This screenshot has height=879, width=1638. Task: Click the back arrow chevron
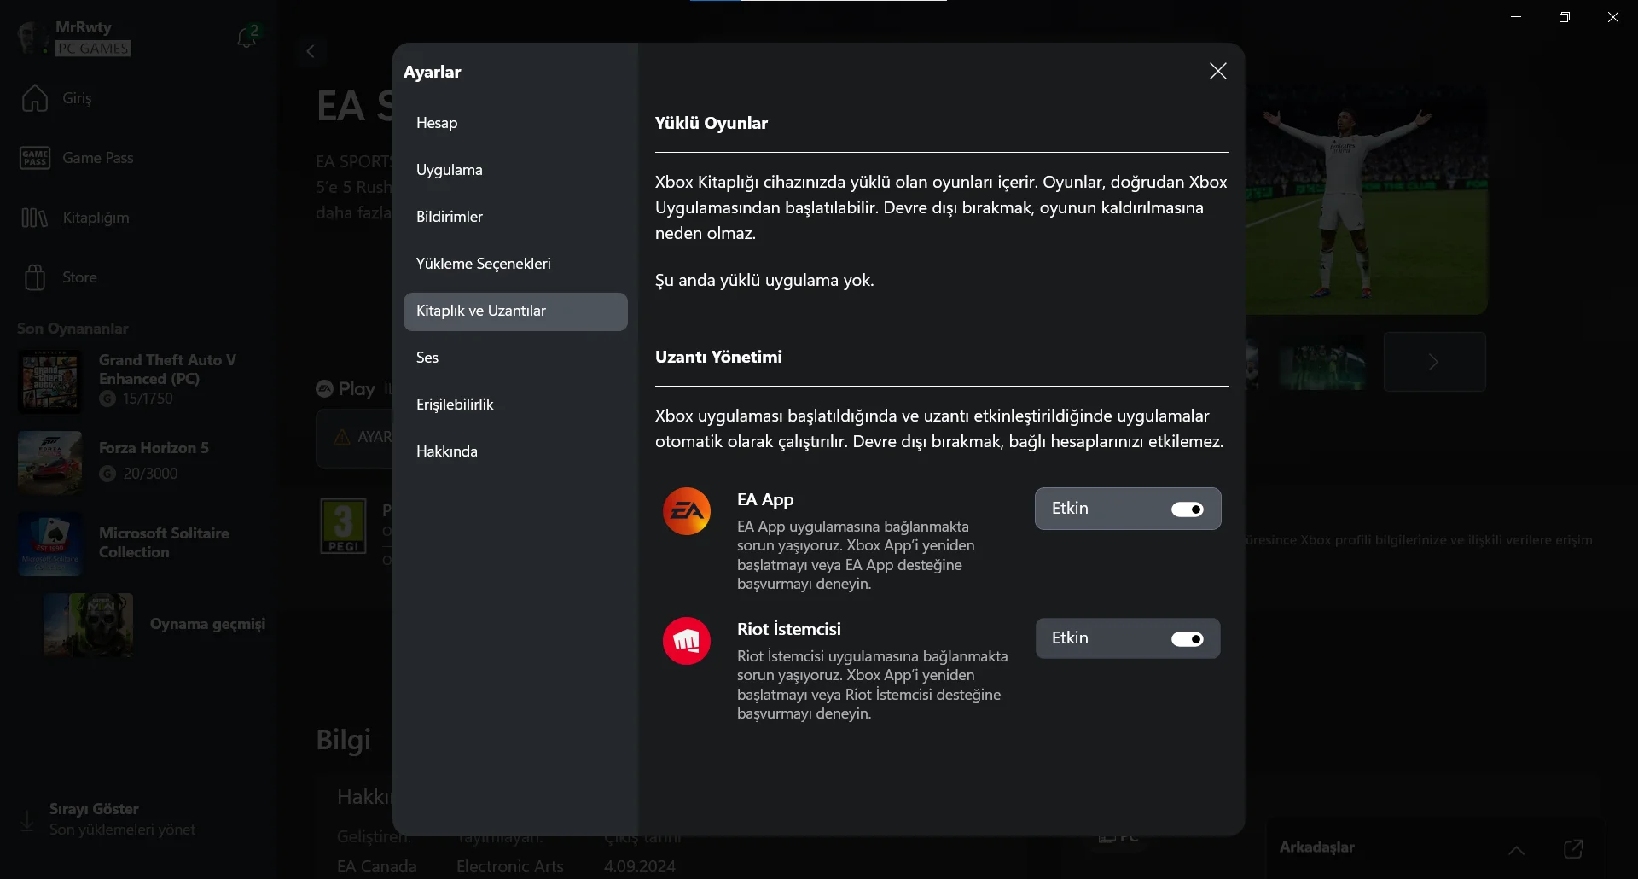click(x=311, y=51)
